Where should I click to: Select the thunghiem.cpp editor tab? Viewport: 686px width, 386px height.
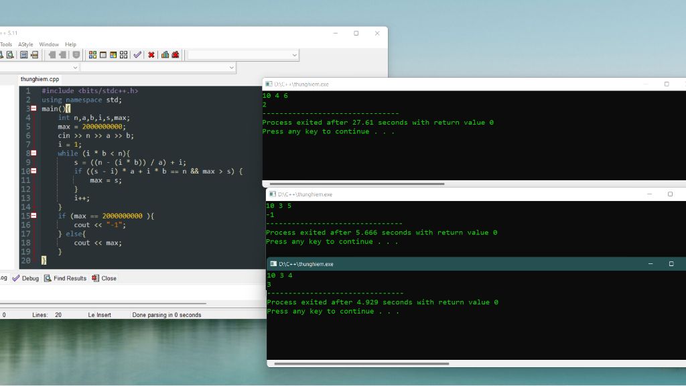point(40,79)
